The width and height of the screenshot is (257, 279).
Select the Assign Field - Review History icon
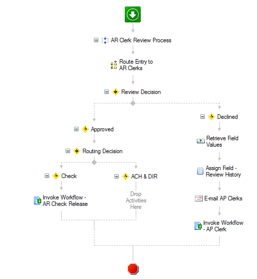tap(200, 171)
